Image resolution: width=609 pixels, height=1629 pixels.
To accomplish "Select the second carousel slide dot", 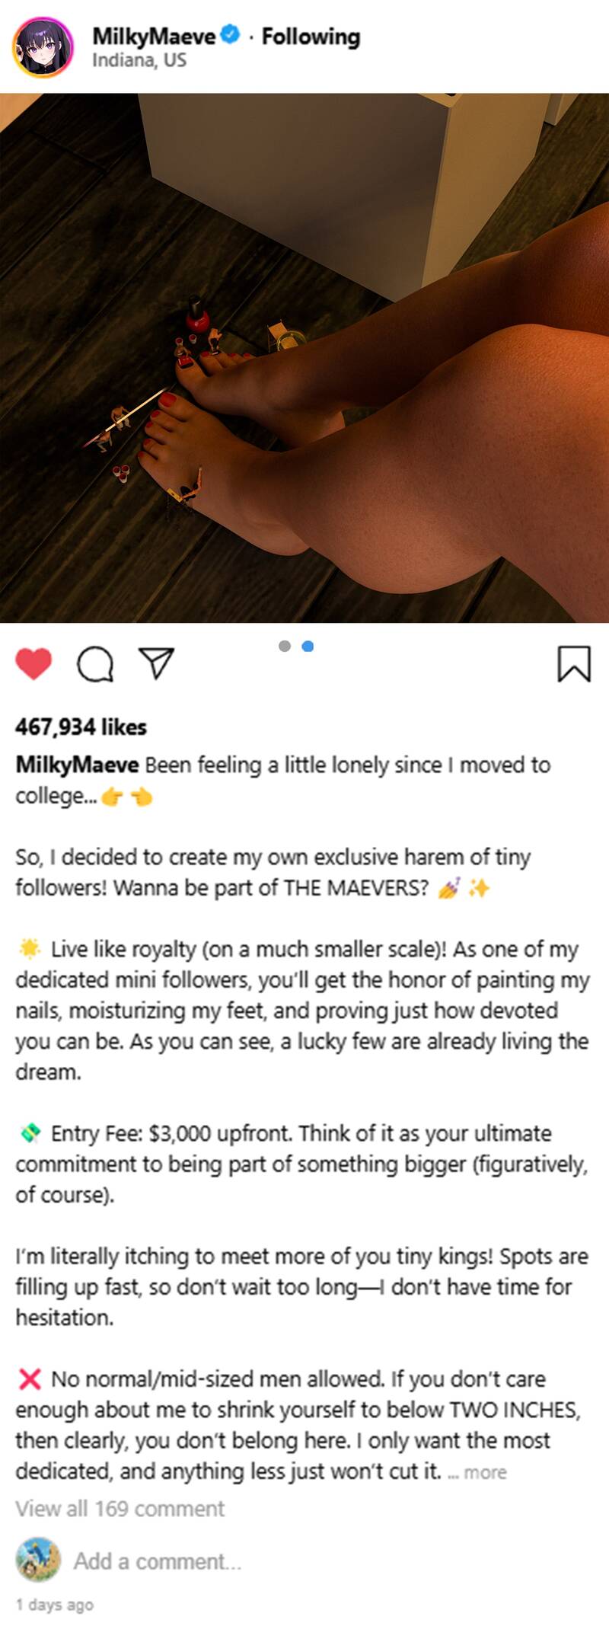I will point(308,647).
